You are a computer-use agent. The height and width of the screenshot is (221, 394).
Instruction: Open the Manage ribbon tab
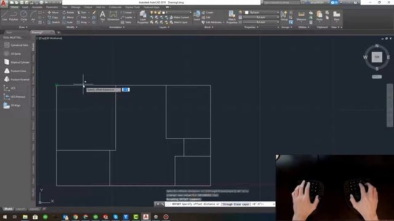coord(76,7)
